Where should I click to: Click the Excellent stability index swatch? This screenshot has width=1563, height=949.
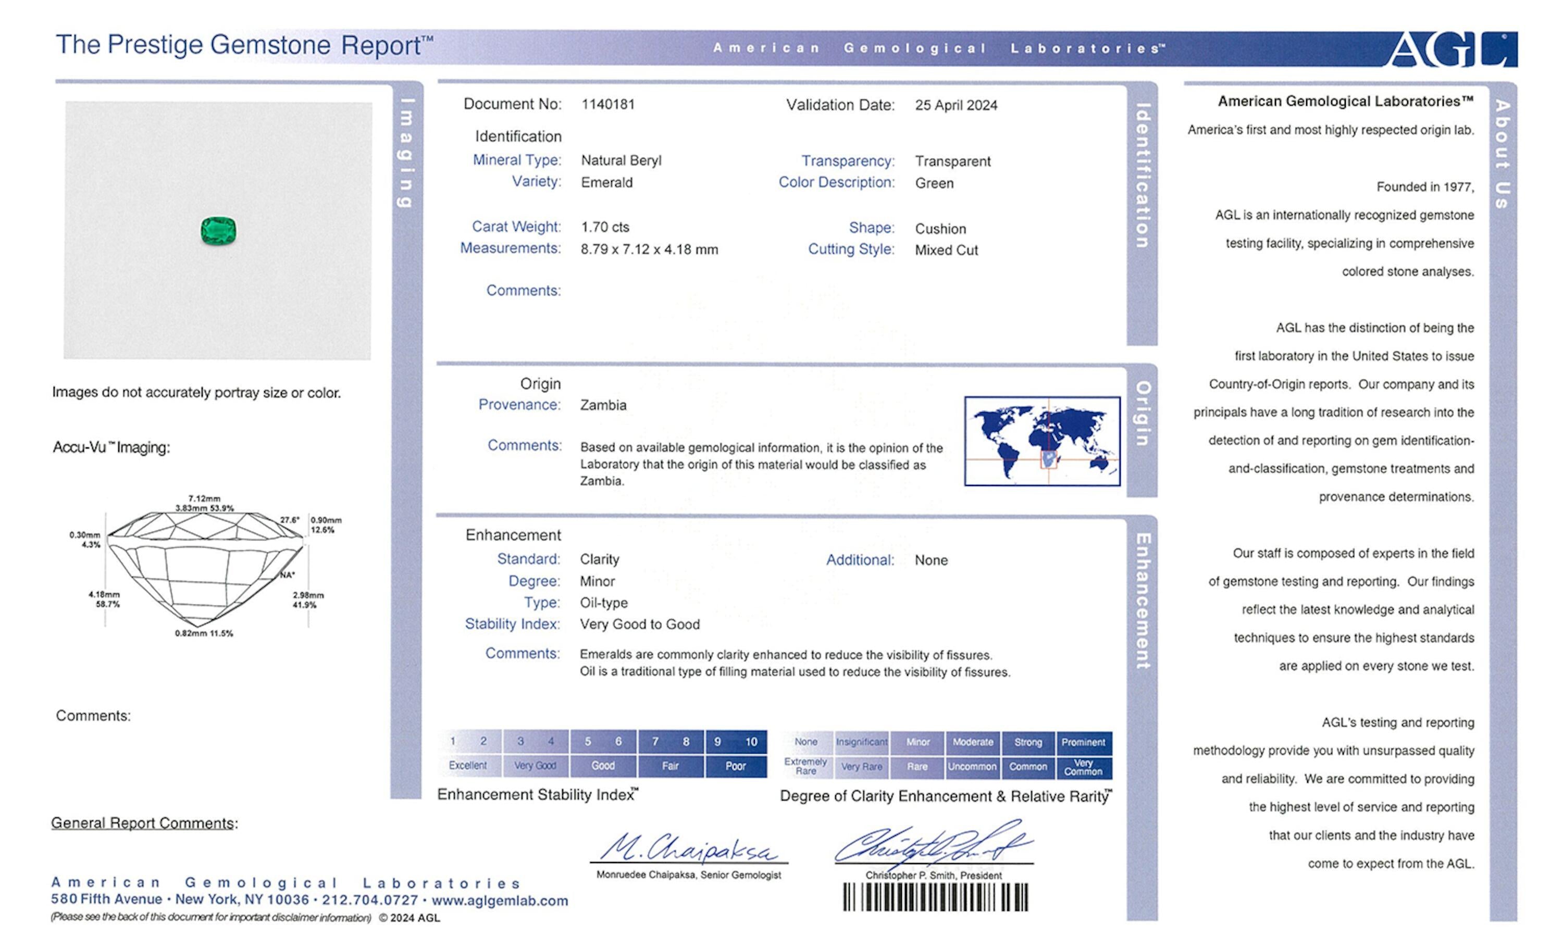point(468,765)
